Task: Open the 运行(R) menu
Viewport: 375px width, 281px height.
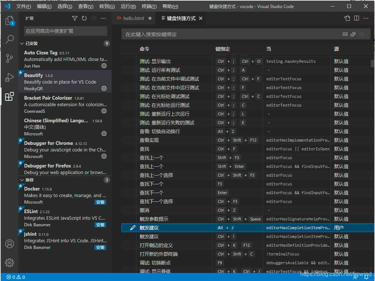Action: (x=128, y=7)
